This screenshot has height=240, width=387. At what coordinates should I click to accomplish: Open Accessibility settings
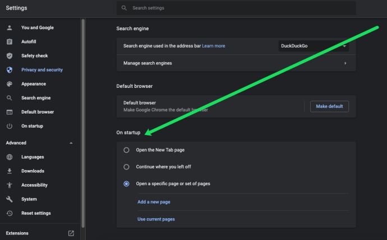34,185
